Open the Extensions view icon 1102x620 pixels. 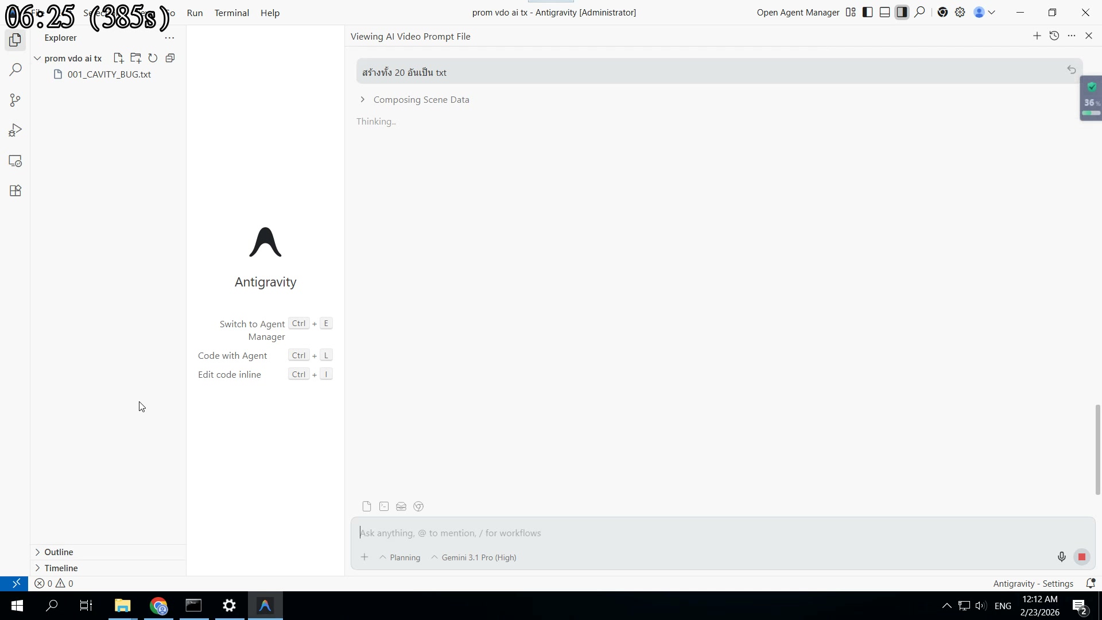pos(15,191)
